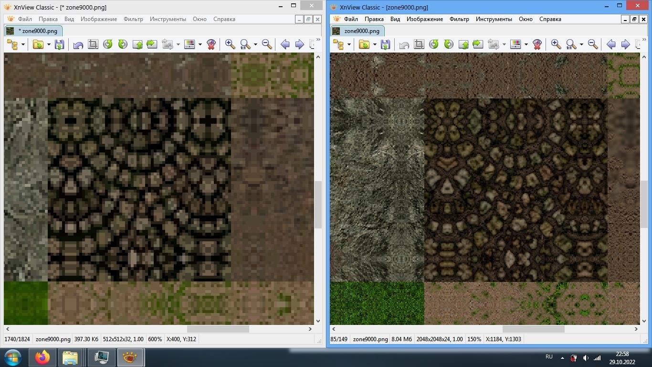This screenshot has width=652, height=367.
Task: Expand Browser icon dropdown in left window
Action: [23, 44]
